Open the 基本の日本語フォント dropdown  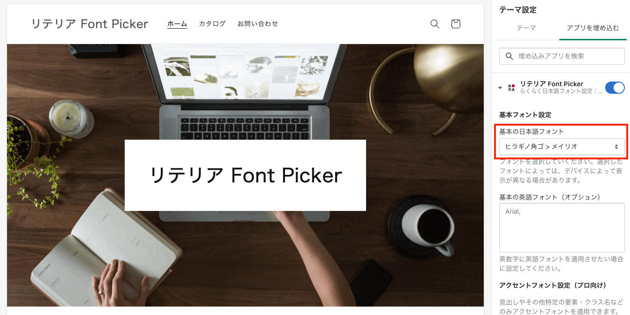(562, 147)
